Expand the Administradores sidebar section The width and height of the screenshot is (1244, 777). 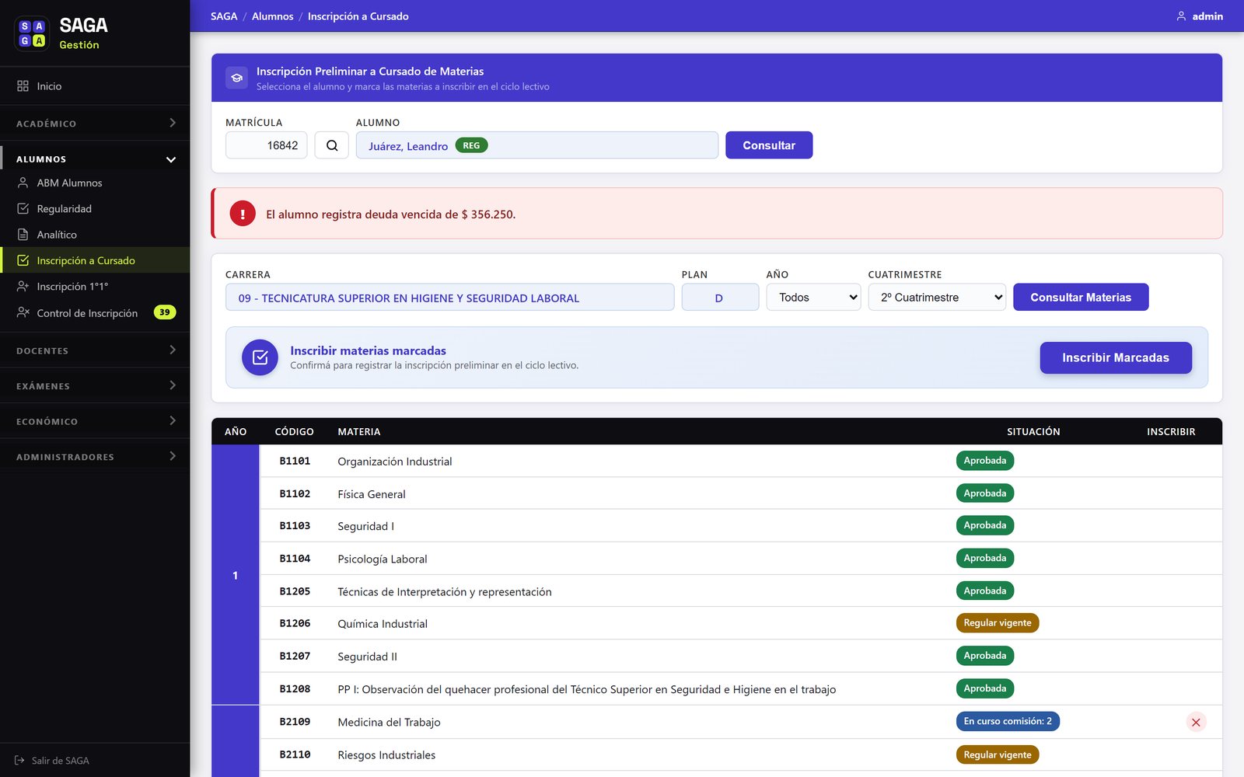95,456
